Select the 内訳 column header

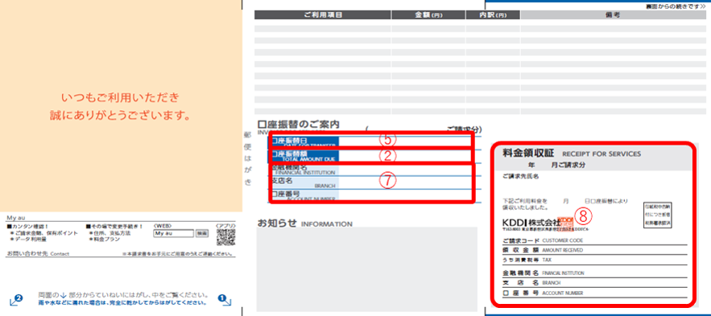pos(493,15)
